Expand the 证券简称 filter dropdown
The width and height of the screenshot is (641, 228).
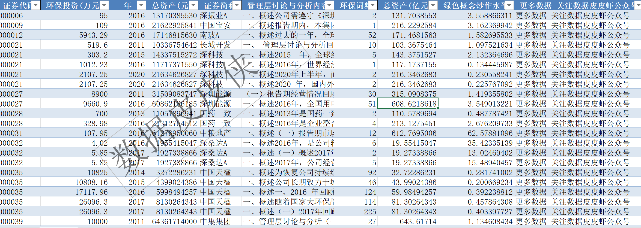point(237,5)
